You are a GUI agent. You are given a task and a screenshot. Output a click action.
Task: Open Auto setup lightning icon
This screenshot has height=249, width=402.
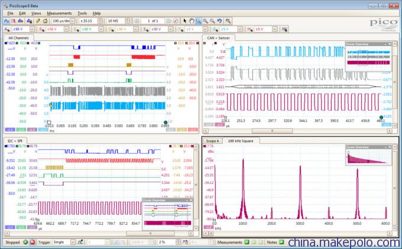(x=38, y=21)
